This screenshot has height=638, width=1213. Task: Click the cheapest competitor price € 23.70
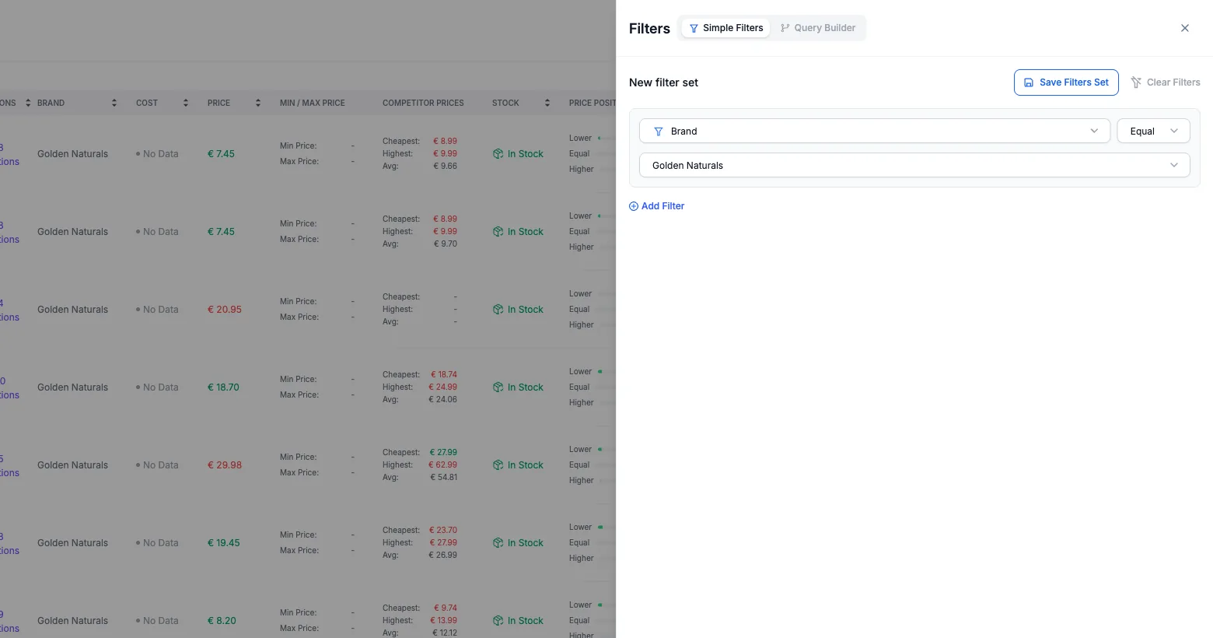(443, 531)
